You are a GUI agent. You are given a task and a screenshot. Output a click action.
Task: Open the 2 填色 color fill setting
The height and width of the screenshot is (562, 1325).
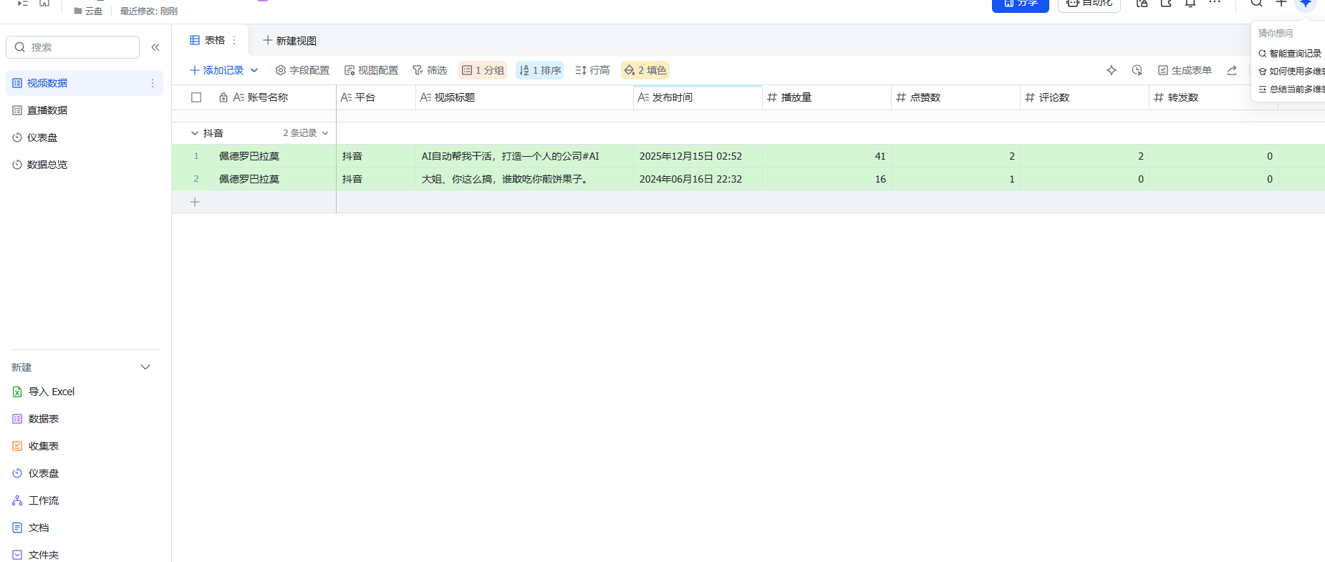pos(645,70)
